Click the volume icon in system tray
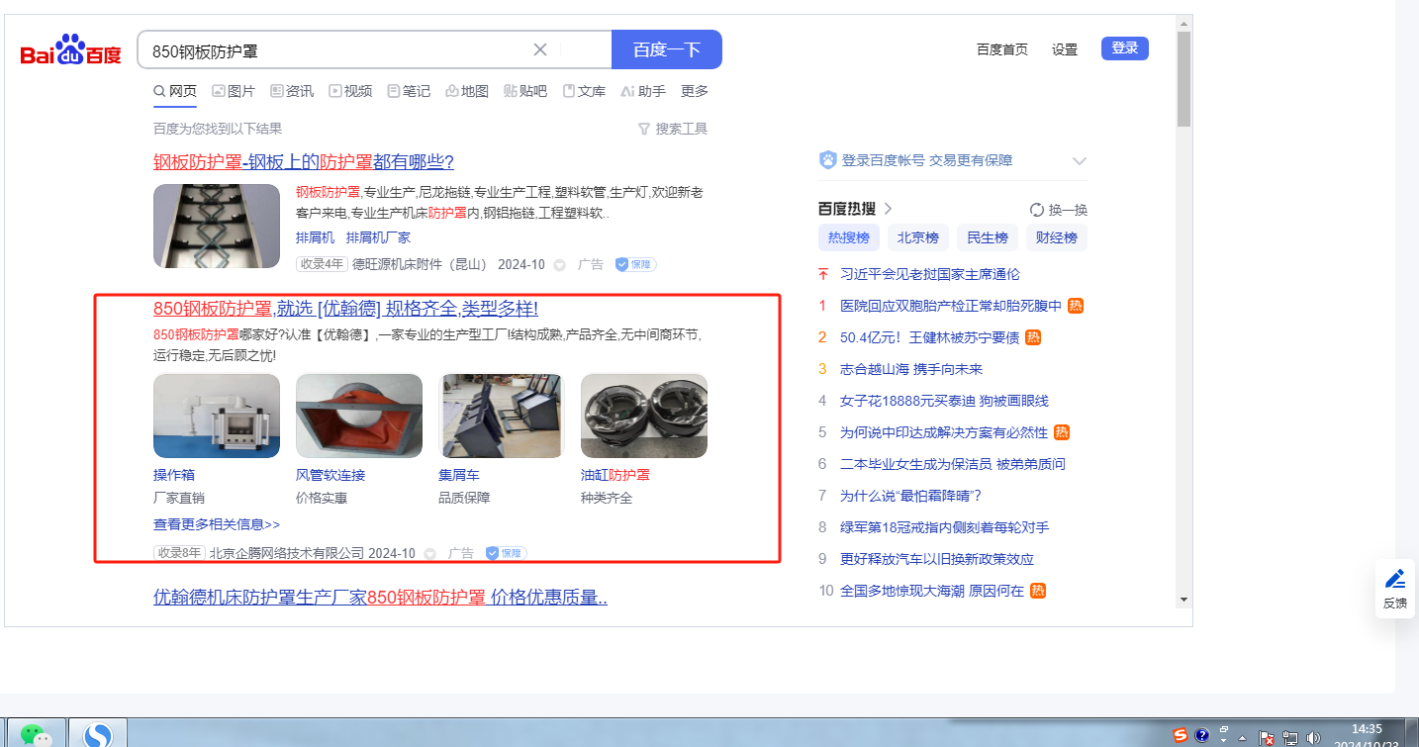1419x747 pixels. click(x=1314, y=737)
